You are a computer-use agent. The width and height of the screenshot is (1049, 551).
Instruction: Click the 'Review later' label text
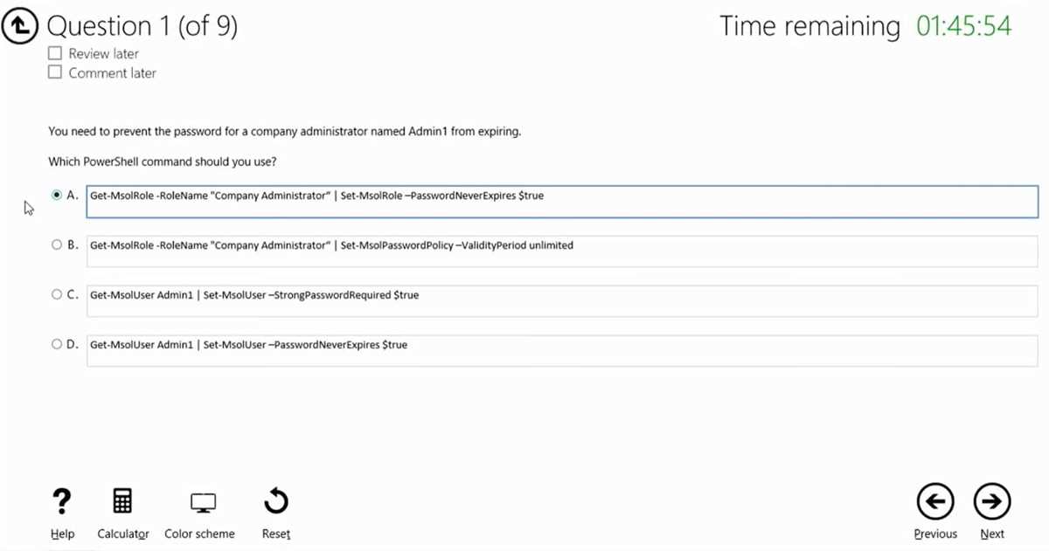coord(104,53)
